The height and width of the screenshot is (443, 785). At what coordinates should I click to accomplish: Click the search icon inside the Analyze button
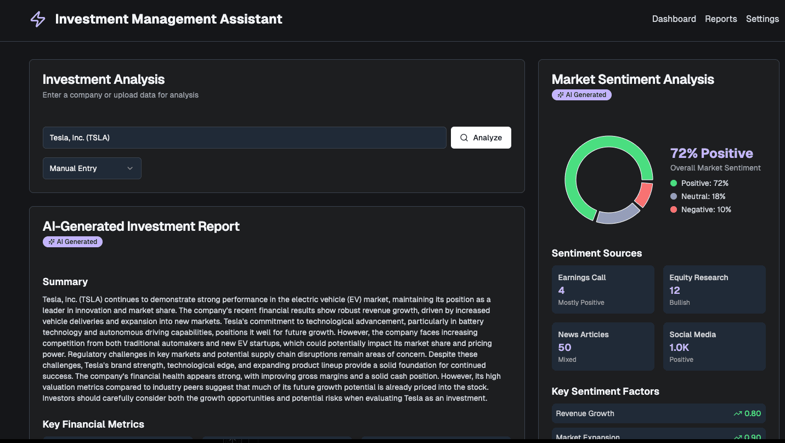[x=464, y=138]
